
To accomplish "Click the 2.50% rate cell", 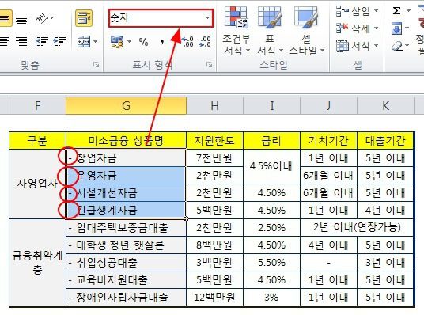I will pyautogui.click(x=272, y=228).
